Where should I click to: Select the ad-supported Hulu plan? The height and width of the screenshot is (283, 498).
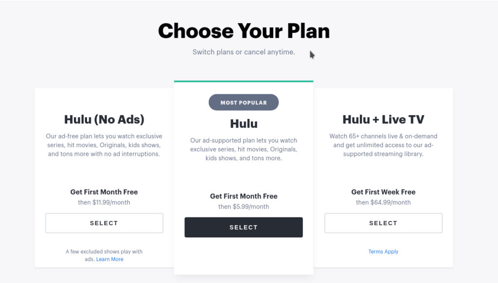click(243, 227)
